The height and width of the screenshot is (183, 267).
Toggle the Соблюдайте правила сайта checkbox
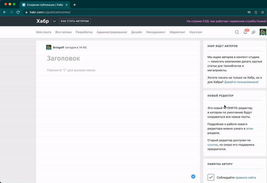(211, 177)
